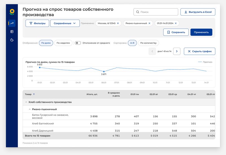This screenshot has width=226, height=155.
Task: Click Применить button
Action: [x=201, y=32]
